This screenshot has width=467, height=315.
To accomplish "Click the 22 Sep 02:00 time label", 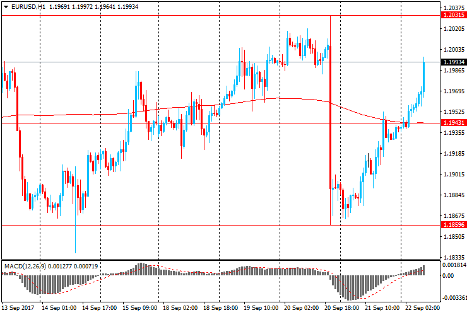I will pyautogui.click(x=423, y=308).
